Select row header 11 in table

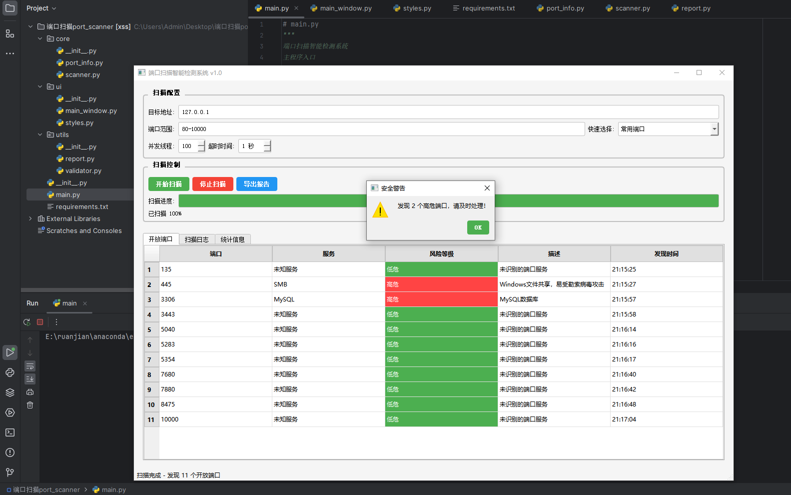(x=151, y=419)
